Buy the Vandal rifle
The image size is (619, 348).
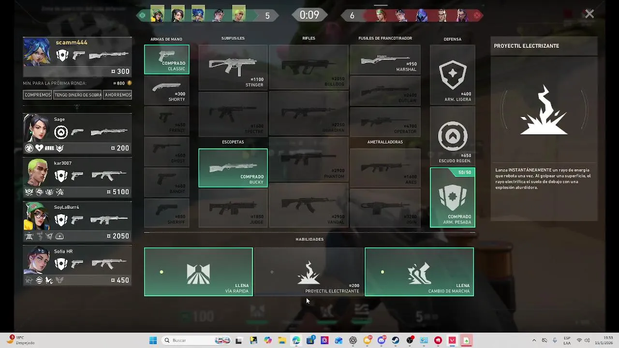click(x=309, y=205)
